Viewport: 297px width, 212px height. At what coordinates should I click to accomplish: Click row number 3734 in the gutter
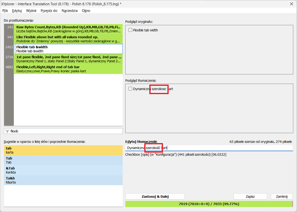coord(9,57)
